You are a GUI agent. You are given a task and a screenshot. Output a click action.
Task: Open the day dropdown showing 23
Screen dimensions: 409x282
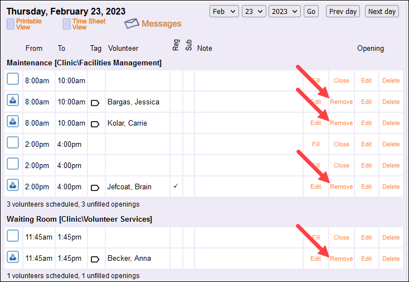click(x=254, y=11)
